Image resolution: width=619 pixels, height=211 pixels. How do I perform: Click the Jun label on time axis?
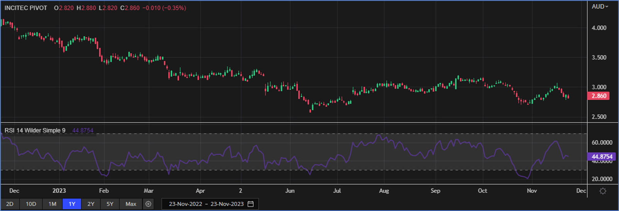tap(290, 191)
